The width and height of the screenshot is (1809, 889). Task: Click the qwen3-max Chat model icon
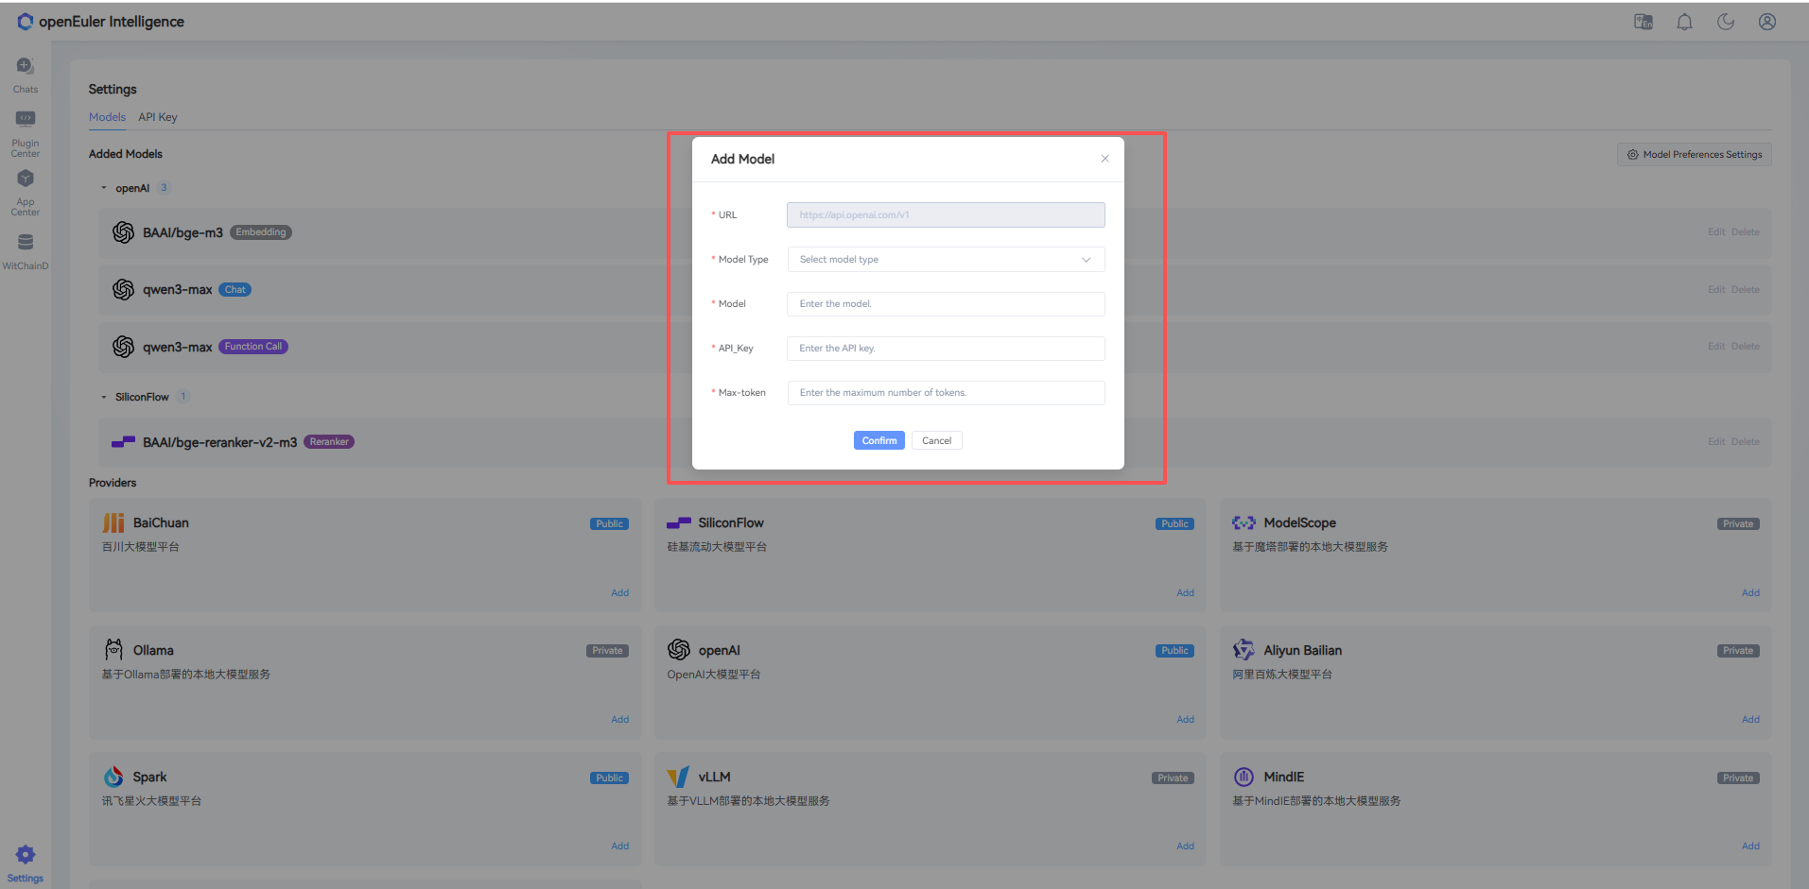[x=123, y=290]
